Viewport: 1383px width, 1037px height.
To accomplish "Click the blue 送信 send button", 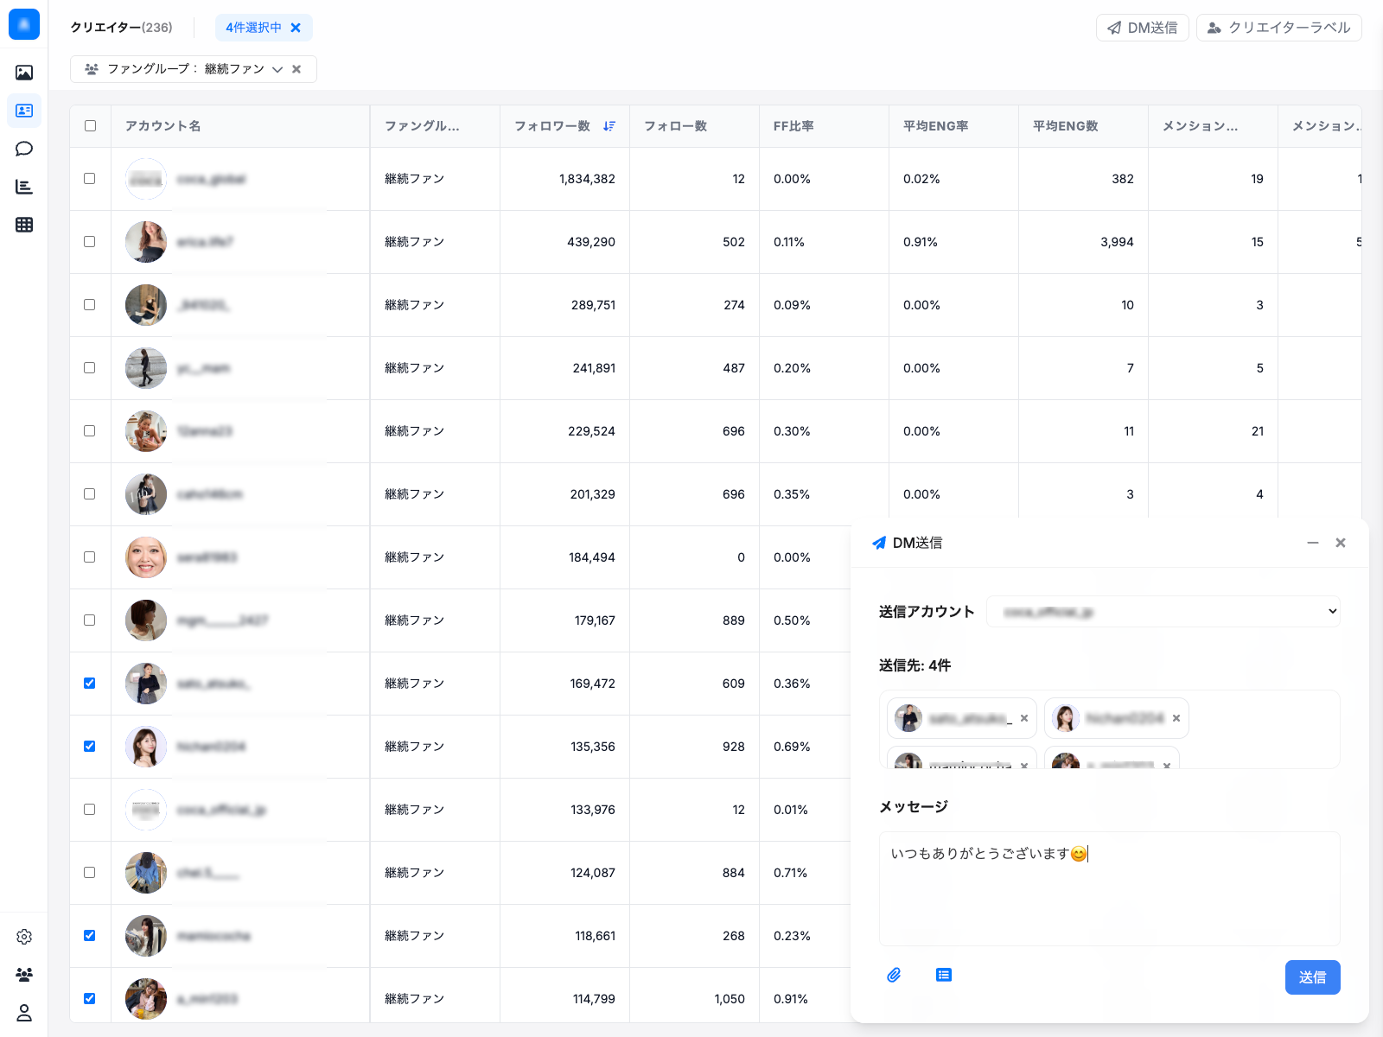I will (1313, 977).
